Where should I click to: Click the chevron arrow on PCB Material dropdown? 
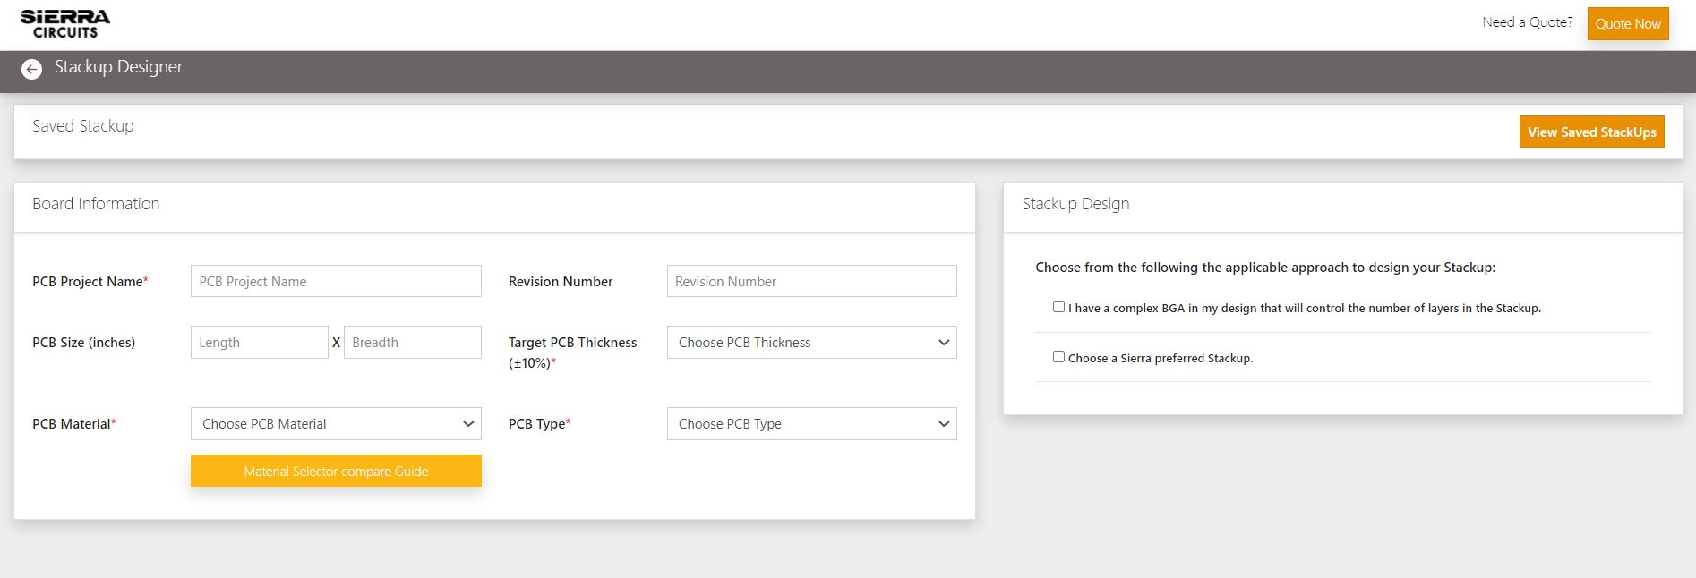[x=467, y=424]
